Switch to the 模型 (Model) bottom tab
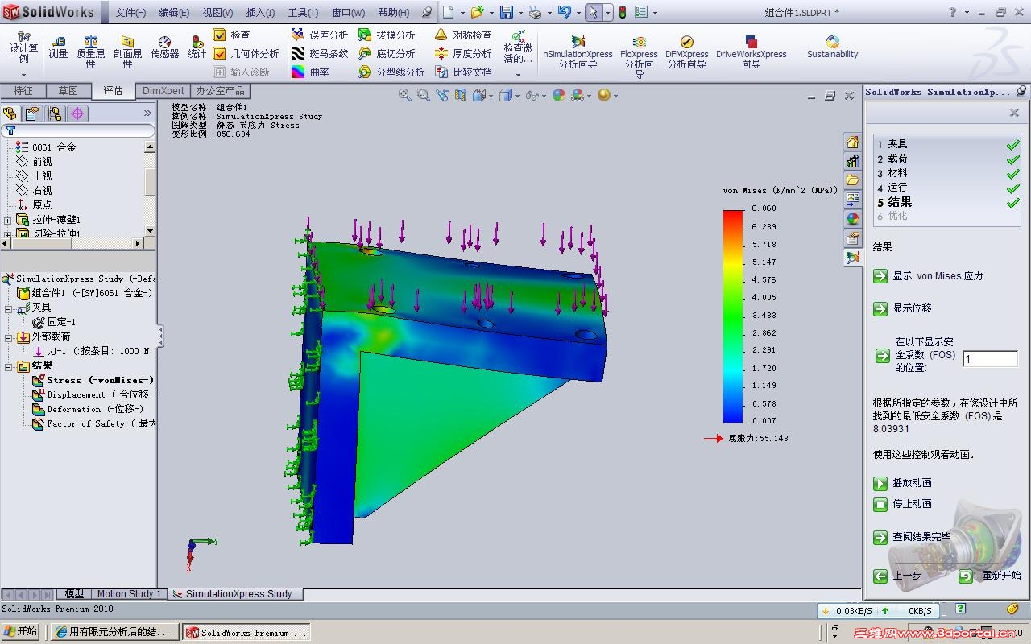Screen dimensions: 1031x644 tap(74, 594)
